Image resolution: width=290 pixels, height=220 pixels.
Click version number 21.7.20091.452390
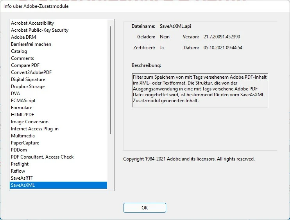222,37
